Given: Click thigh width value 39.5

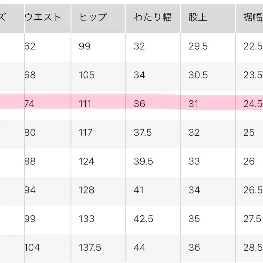Looking at the screenshot, I should 143,161.
